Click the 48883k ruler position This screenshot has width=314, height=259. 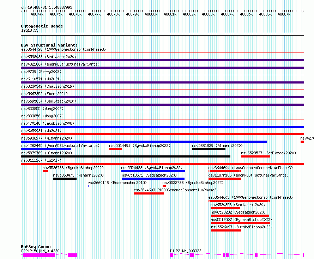coord(208,14)
